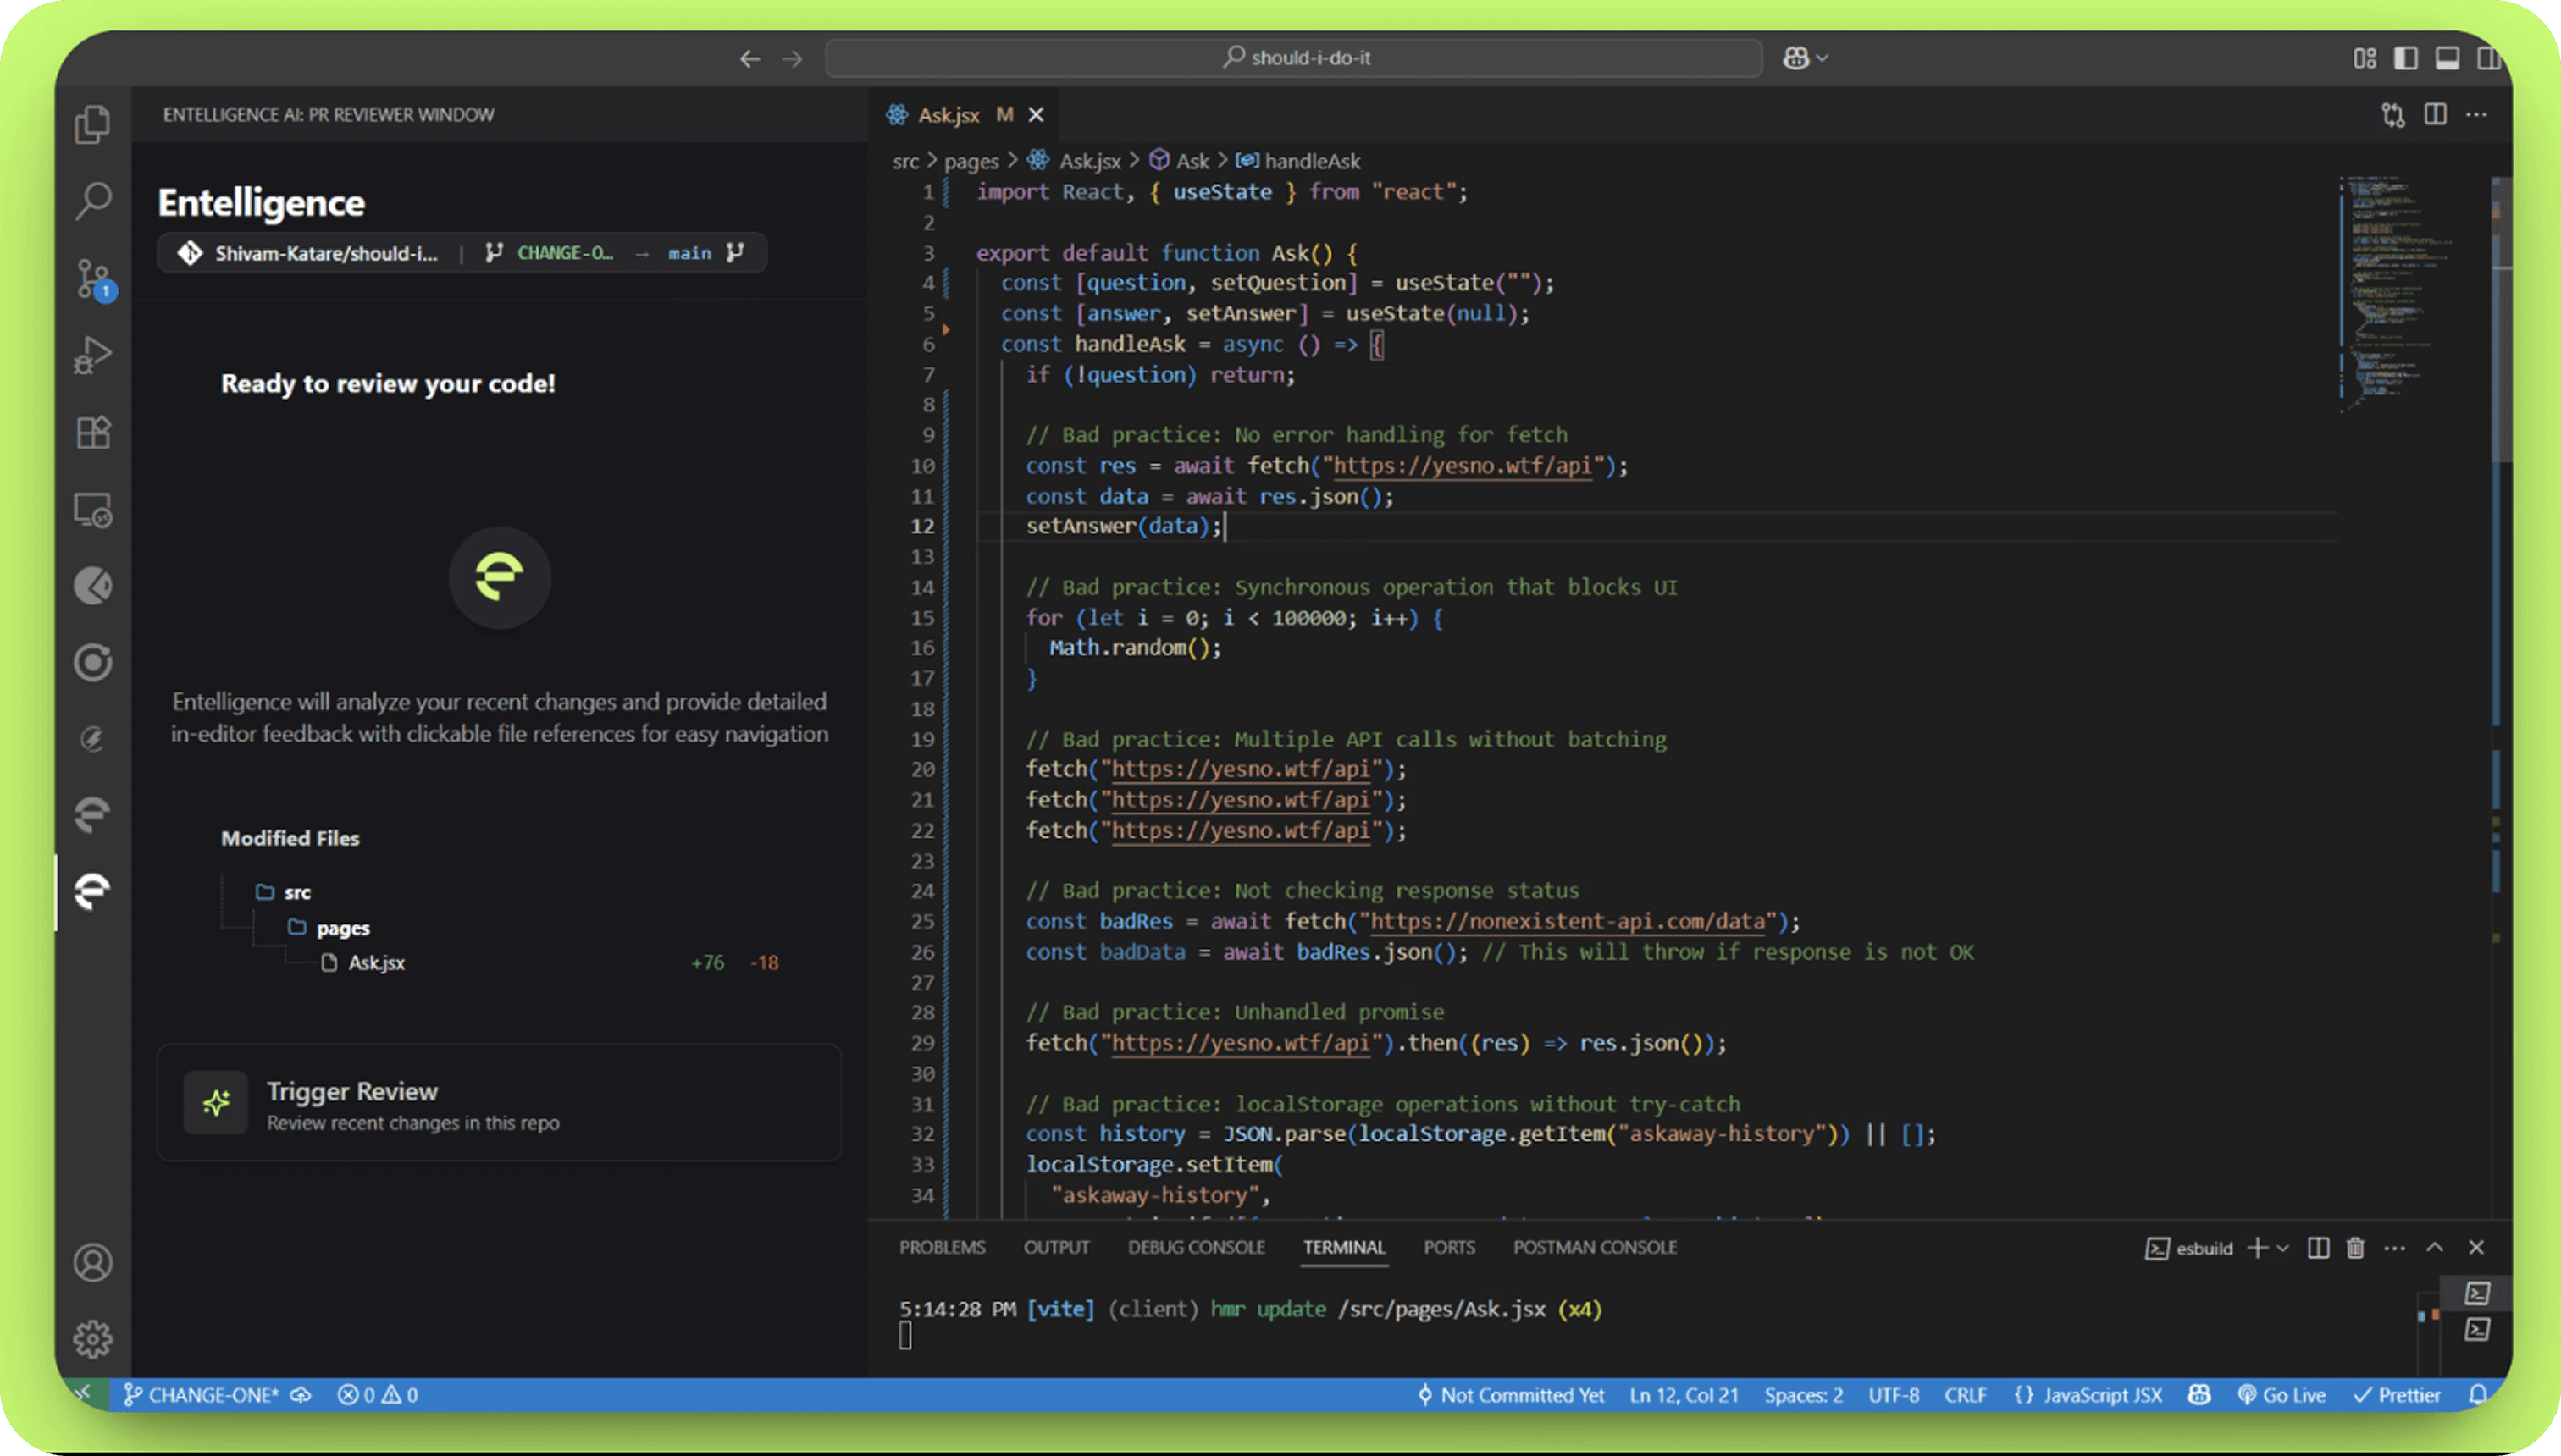Open Source Control with pending change badge
Image resolution: width=2561 pixels, height=1456 pixels.
pos(93,278)
